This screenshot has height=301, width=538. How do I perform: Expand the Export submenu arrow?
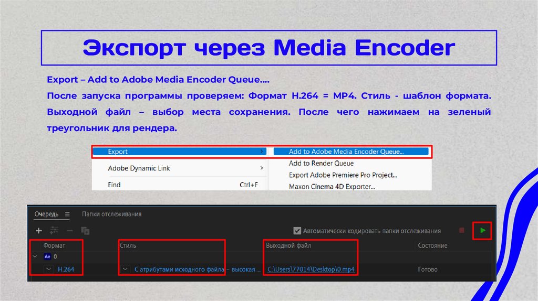(262, 152)
